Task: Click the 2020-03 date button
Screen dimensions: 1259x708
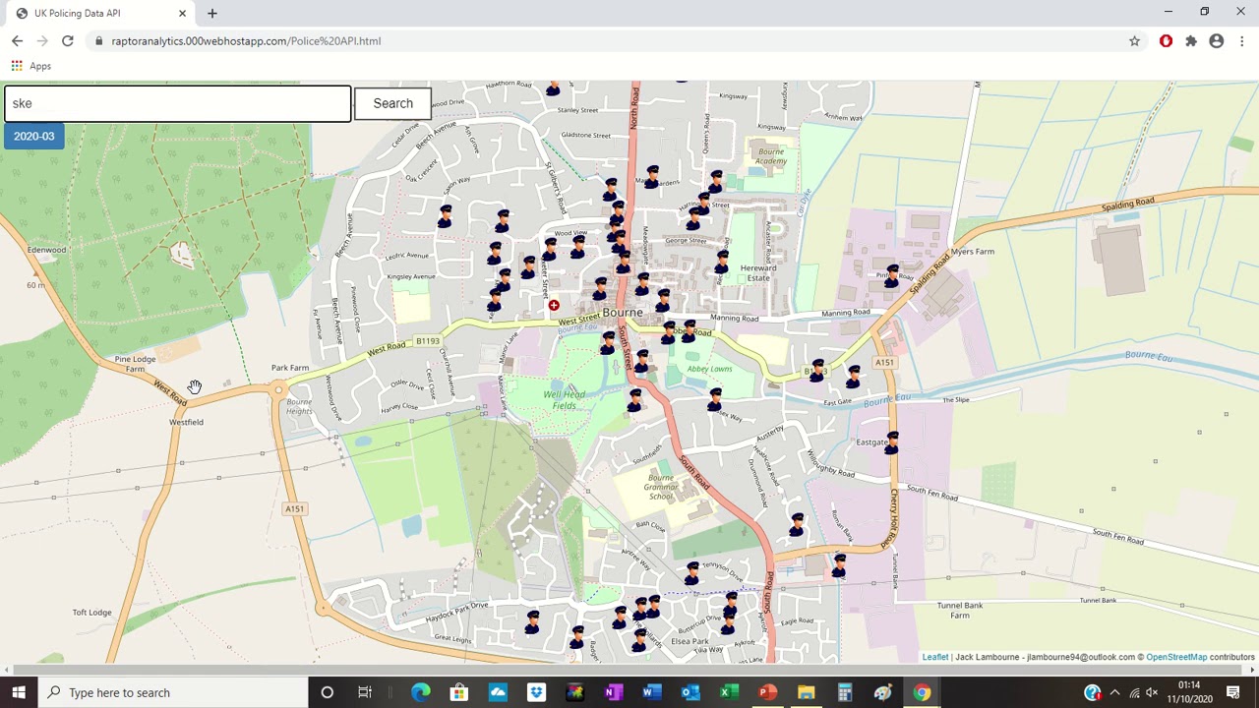Action: coord(34,137)
